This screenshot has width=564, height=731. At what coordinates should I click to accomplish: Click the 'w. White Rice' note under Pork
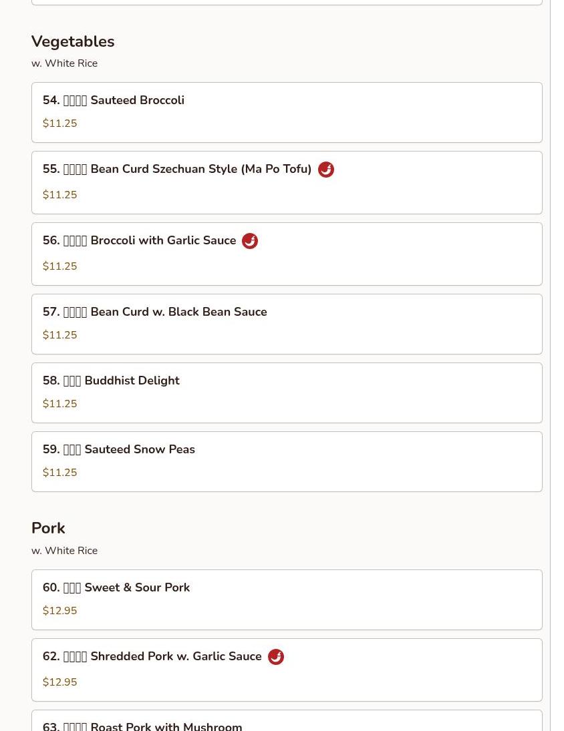tap(64, 551)
